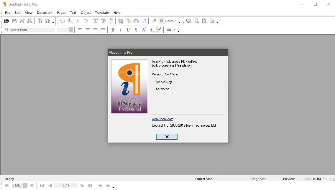The width and height of the screenshot is (335, 190).
Task: Click the Select Font field
Action: coord(29,30)
